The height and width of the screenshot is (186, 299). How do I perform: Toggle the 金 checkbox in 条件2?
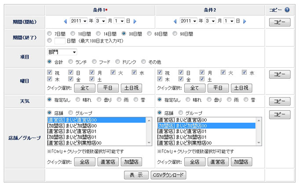click(181, 79)
